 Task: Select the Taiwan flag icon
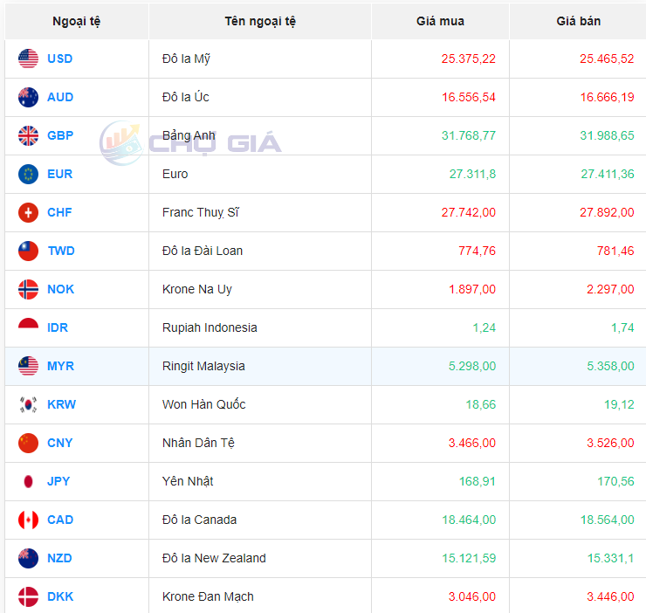(29, 251)
